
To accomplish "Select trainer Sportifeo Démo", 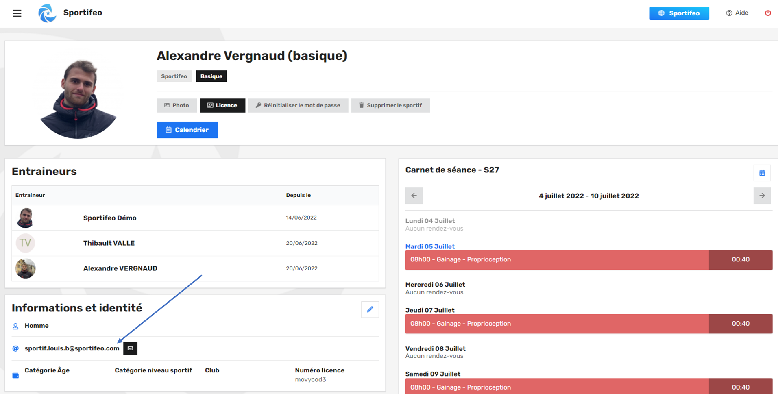I will (110, 218).
